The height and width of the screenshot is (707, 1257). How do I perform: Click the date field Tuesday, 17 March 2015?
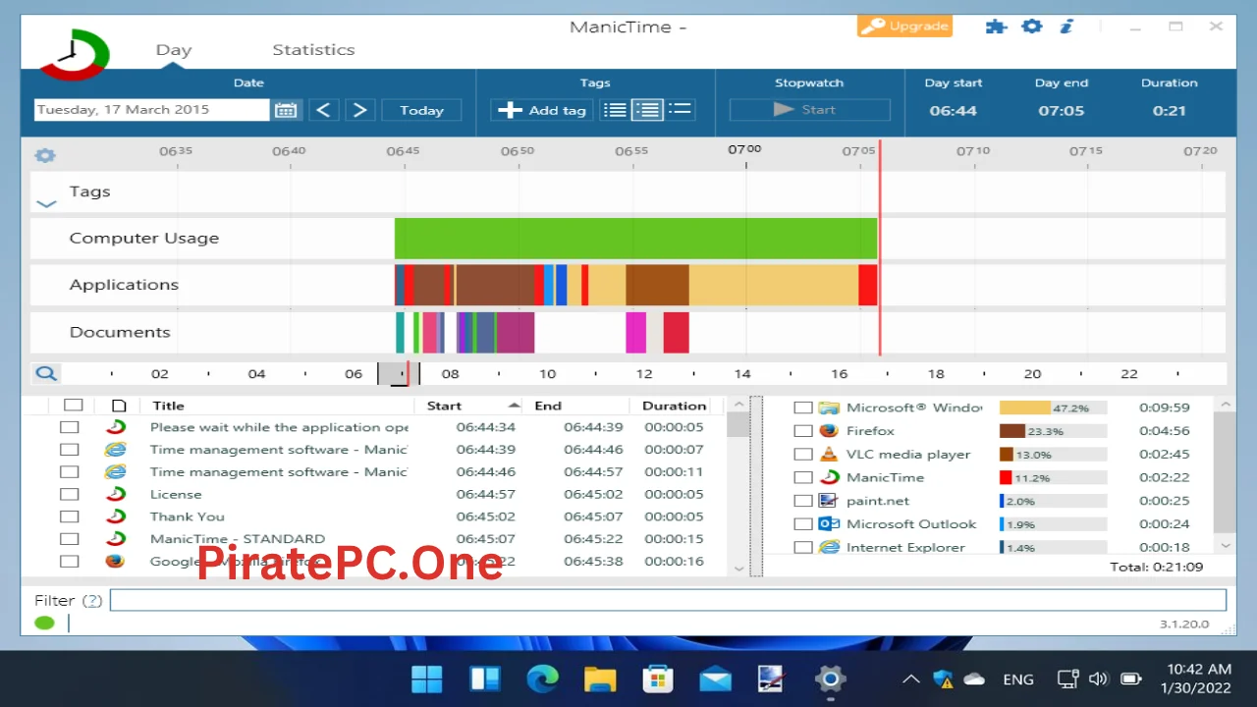(151, 110)
